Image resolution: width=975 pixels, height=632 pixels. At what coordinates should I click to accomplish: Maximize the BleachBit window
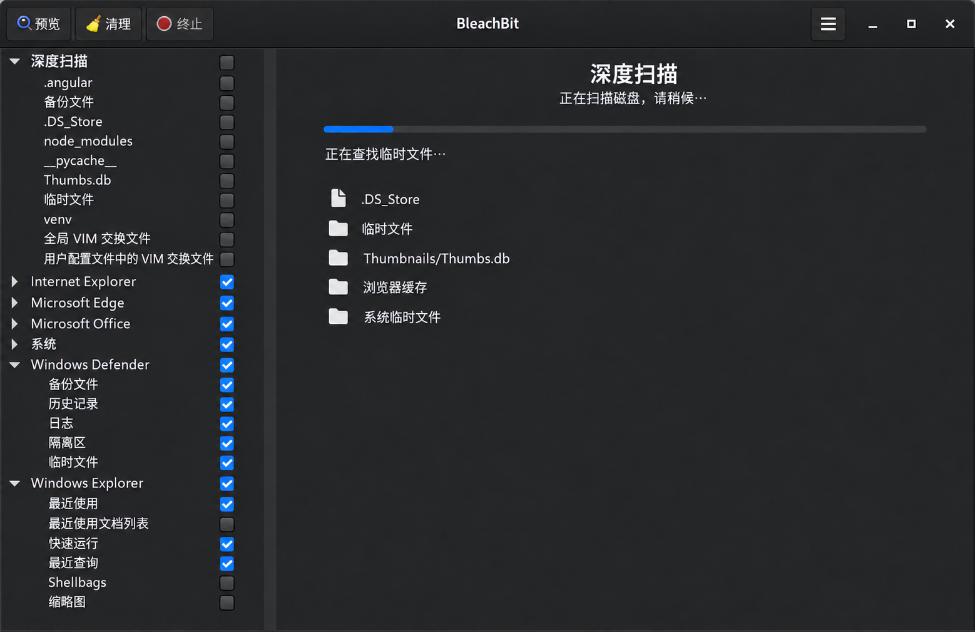tap(911, 24)
